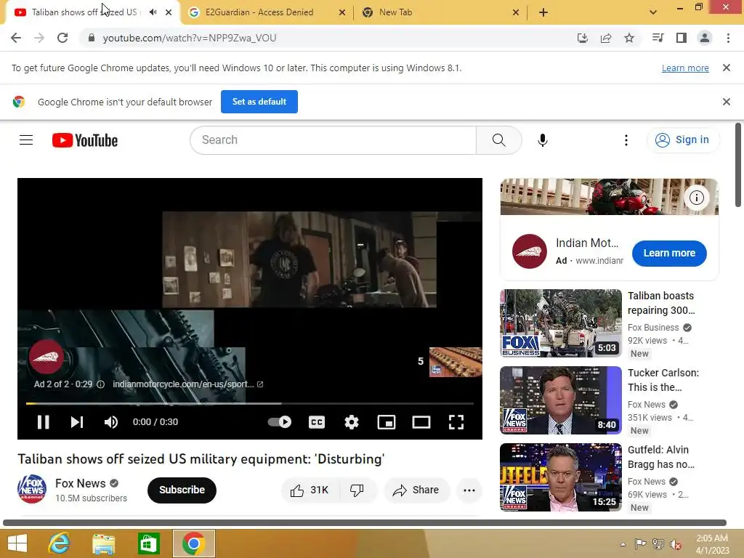
Task: Open the tab search chevron dropdown
Action: coord(653,12)
